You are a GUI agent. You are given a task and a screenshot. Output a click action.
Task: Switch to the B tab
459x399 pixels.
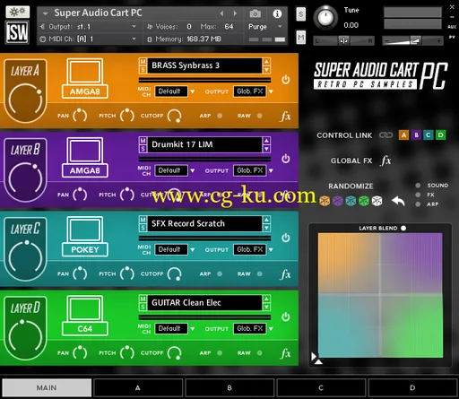click(229, 388)
